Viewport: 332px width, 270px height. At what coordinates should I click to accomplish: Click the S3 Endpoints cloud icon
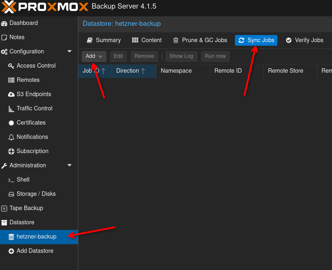point(11,94)
